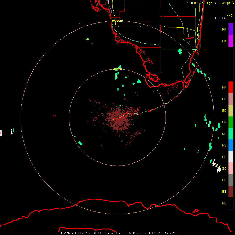Click the "BD" legend label
Image resolution: width=235 pixels, height=235 pixels.
pyautogui.click(x=224, y=111)
